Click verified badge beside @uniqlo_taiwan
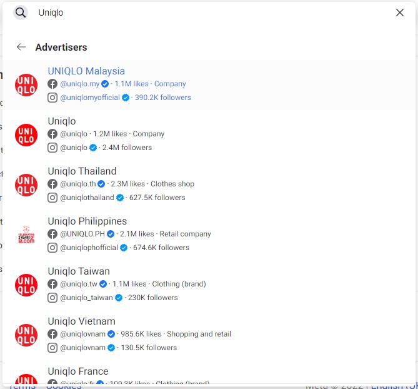This screenshot has height=389, width=418. (x=119, y=298)
